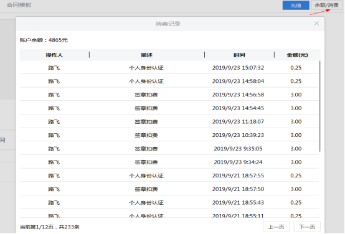Select the timestamp 2019/9/23 15:07:32

238,68
